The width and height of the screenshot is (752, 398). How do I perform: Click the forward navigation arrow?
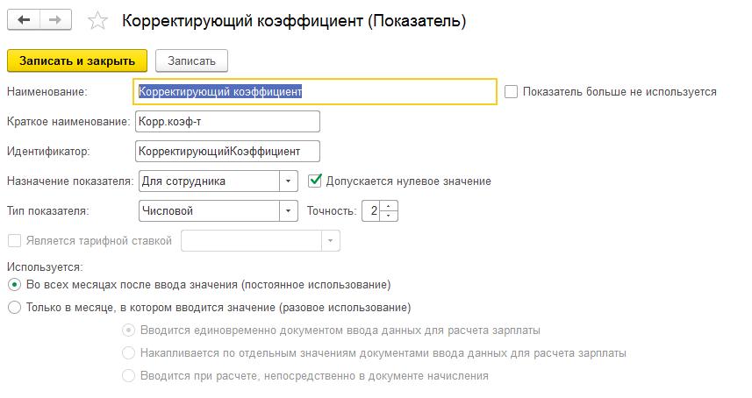55,20
